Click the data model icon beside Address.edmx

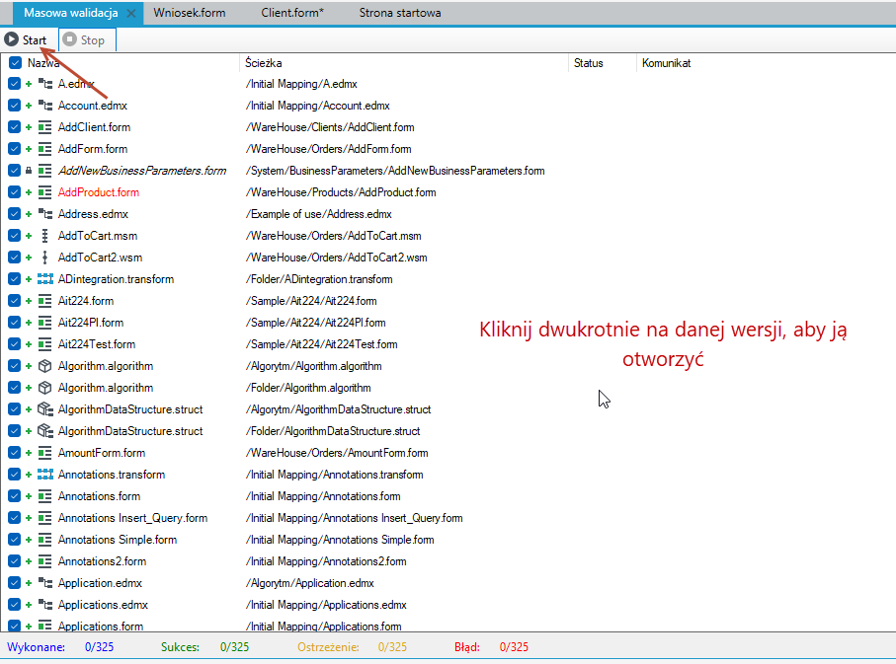(45, 214)
